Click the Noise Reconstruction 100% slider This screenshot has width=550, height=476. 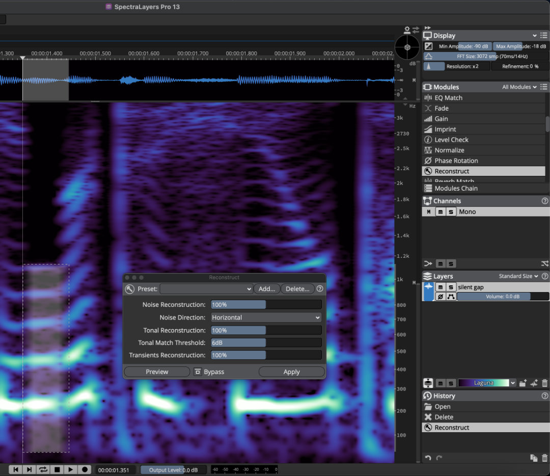pyautogui.click(x=266, y=305)
